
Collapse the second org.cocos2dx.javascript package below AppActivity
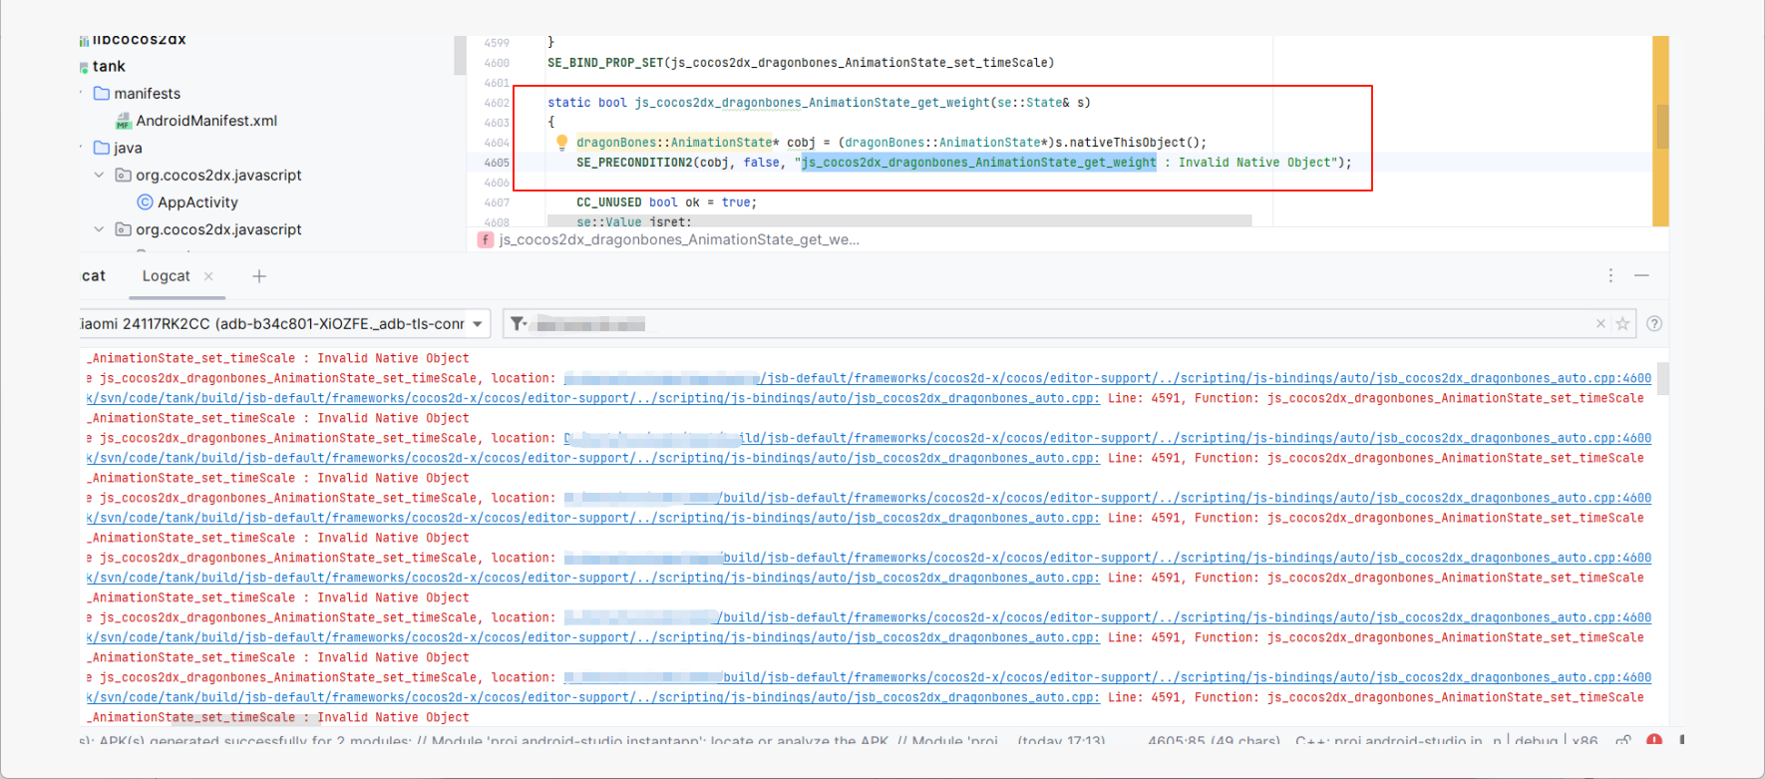coord(99,229)
